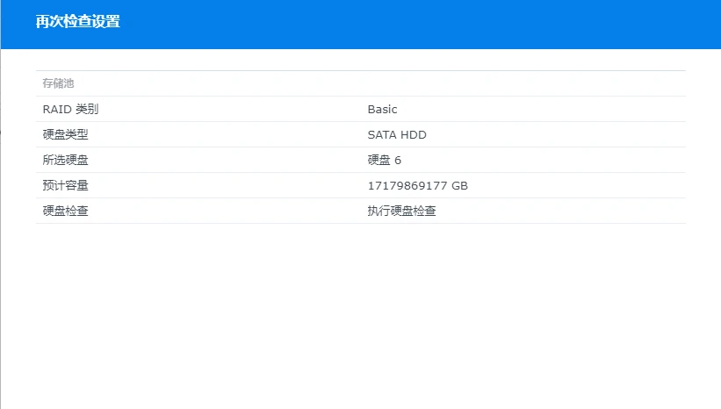The height and width of the screenshot is (409, 721).
Task: Click the digit 6 in the selected disk value
Action: [398, 161]
